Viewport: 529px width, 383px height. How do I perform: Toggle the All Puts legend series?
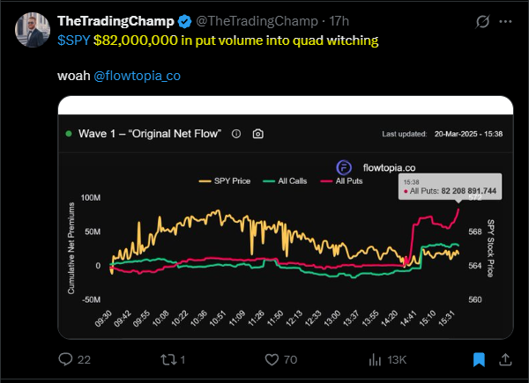[341, 180]
